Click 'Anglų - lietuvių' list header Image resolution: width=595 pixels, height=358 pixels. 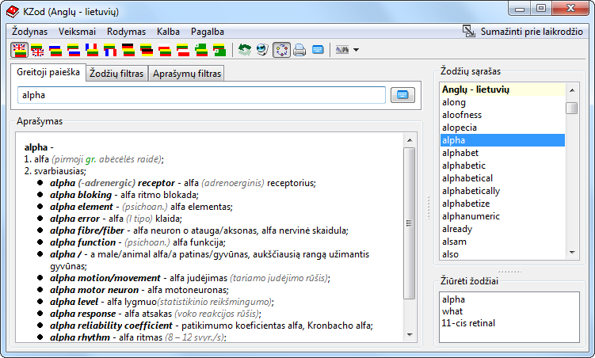tap(502, 89)
